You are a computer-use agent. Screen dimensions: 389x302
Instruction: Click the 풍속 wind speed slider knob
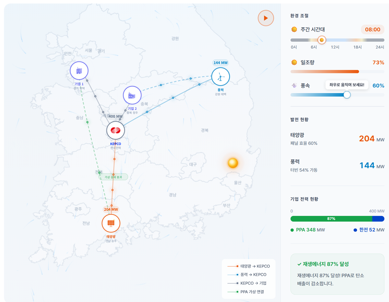tap(347, 95)
